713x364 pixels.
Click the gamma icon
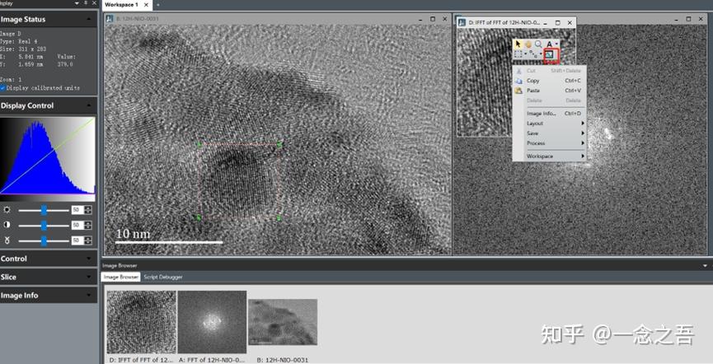pyautogui.click(x=7, y=240)
